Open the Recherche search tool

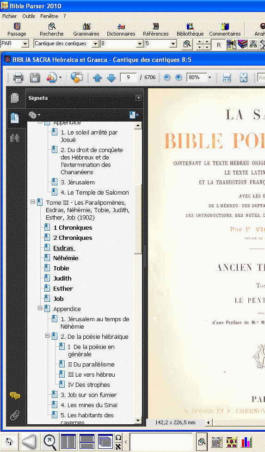(52, 30)
